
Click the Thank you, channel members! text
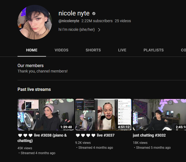(x=43, y=71)
